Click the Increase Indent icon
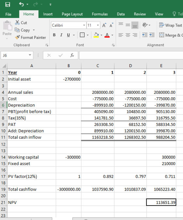The width and height of the screenshot is (183, 220). [152, 35]
